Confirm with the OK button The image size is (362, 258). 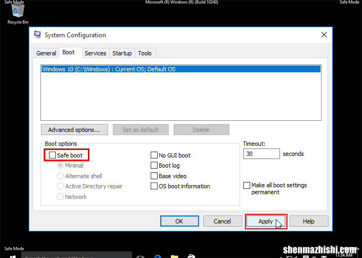tap(179, 221)
